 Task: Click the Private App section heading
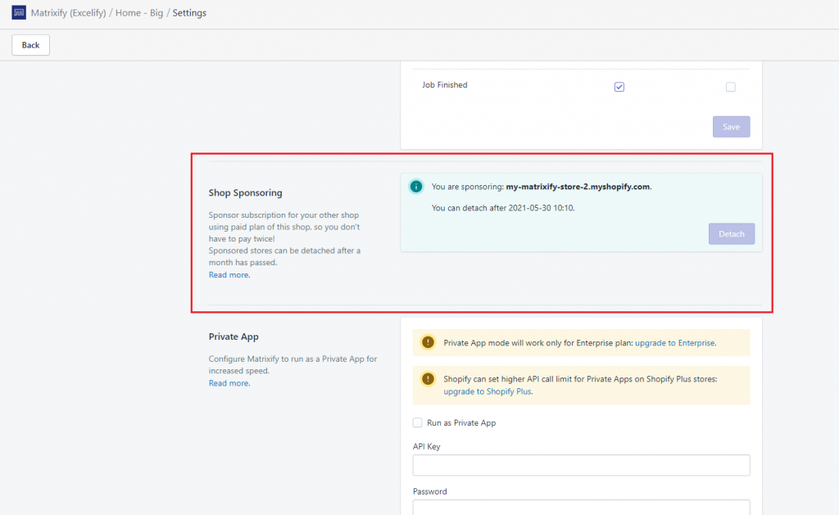234,337
